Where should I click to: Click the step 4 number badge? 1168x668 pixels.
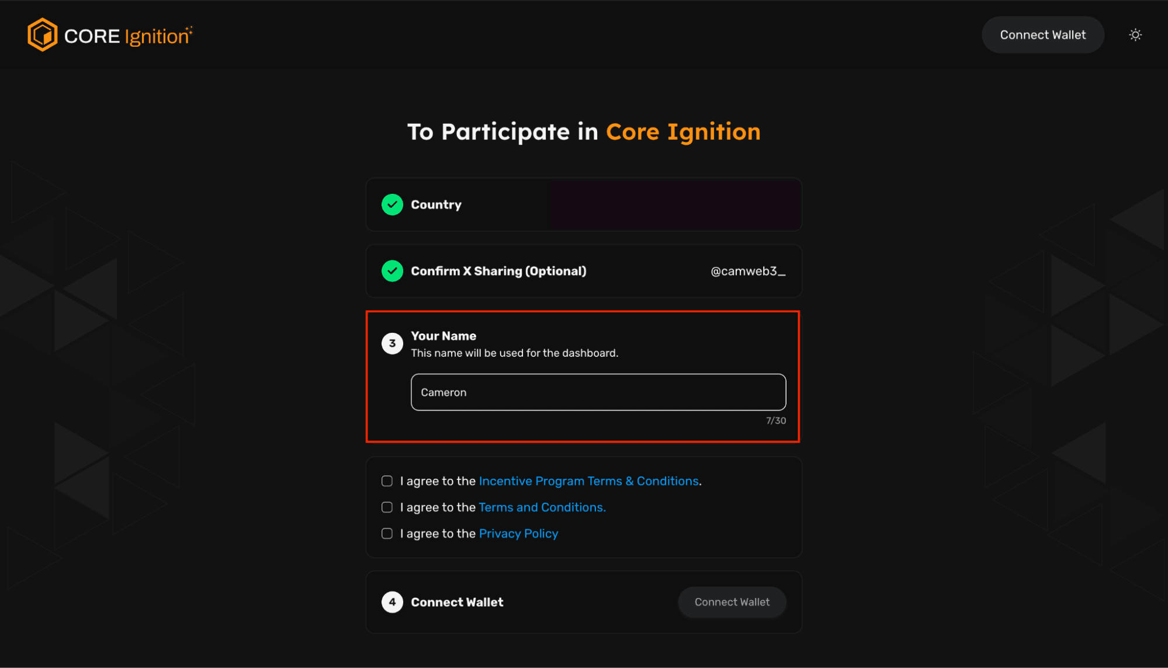point(392,602)
